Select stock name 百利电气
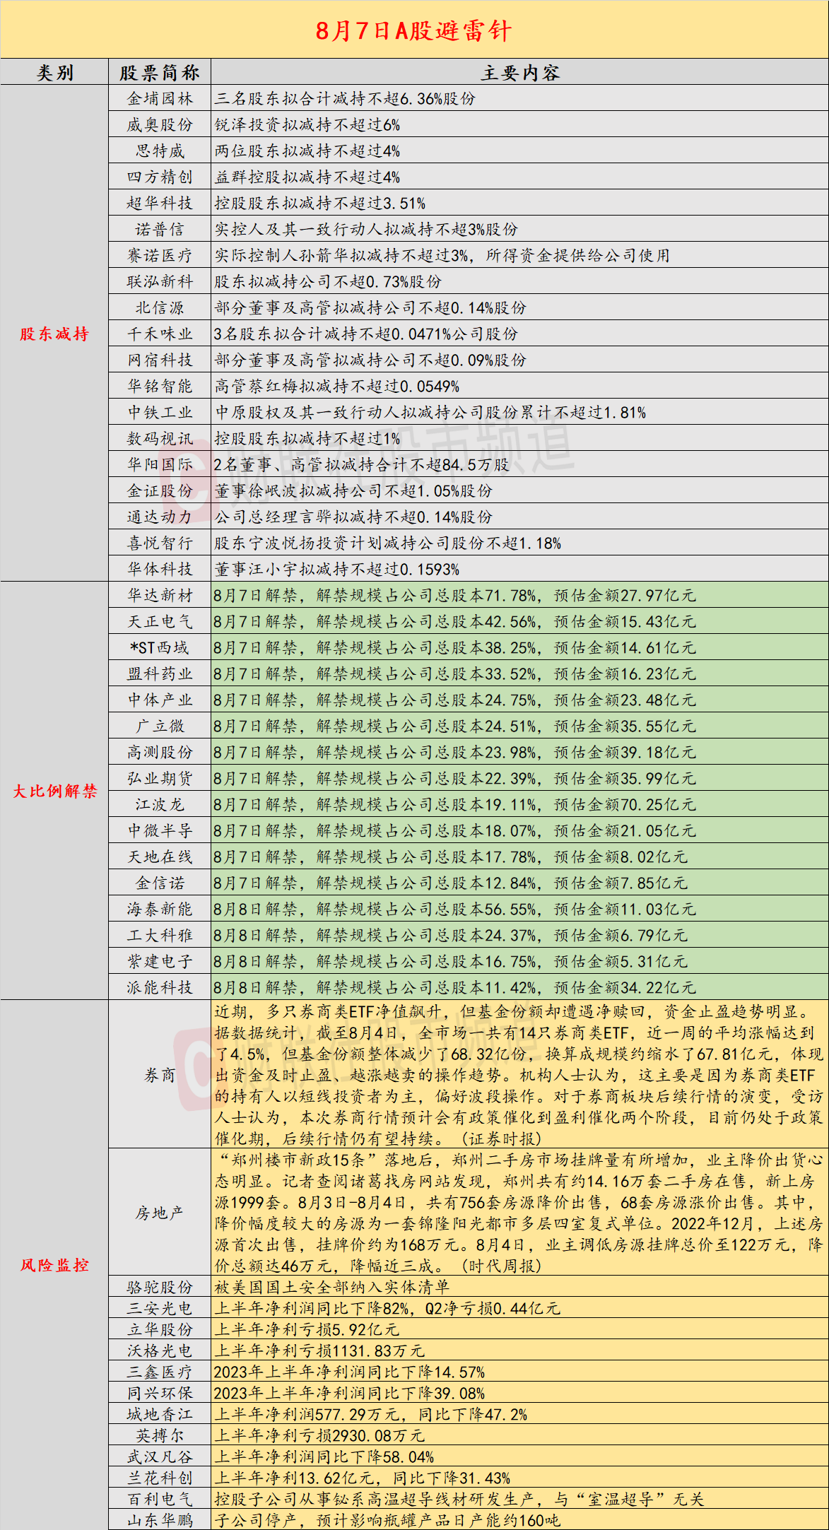The image size is (829, 1530). (x=160, y=1500)
